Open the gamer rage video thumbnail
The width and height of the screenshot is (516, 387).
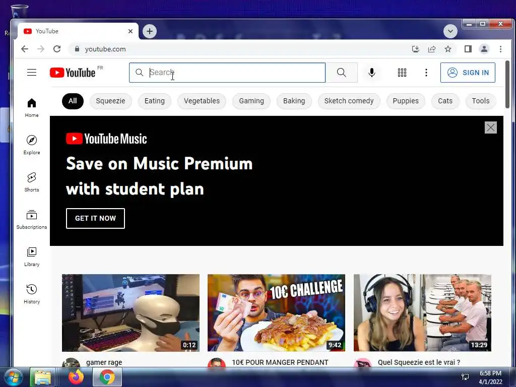point(131,312)
